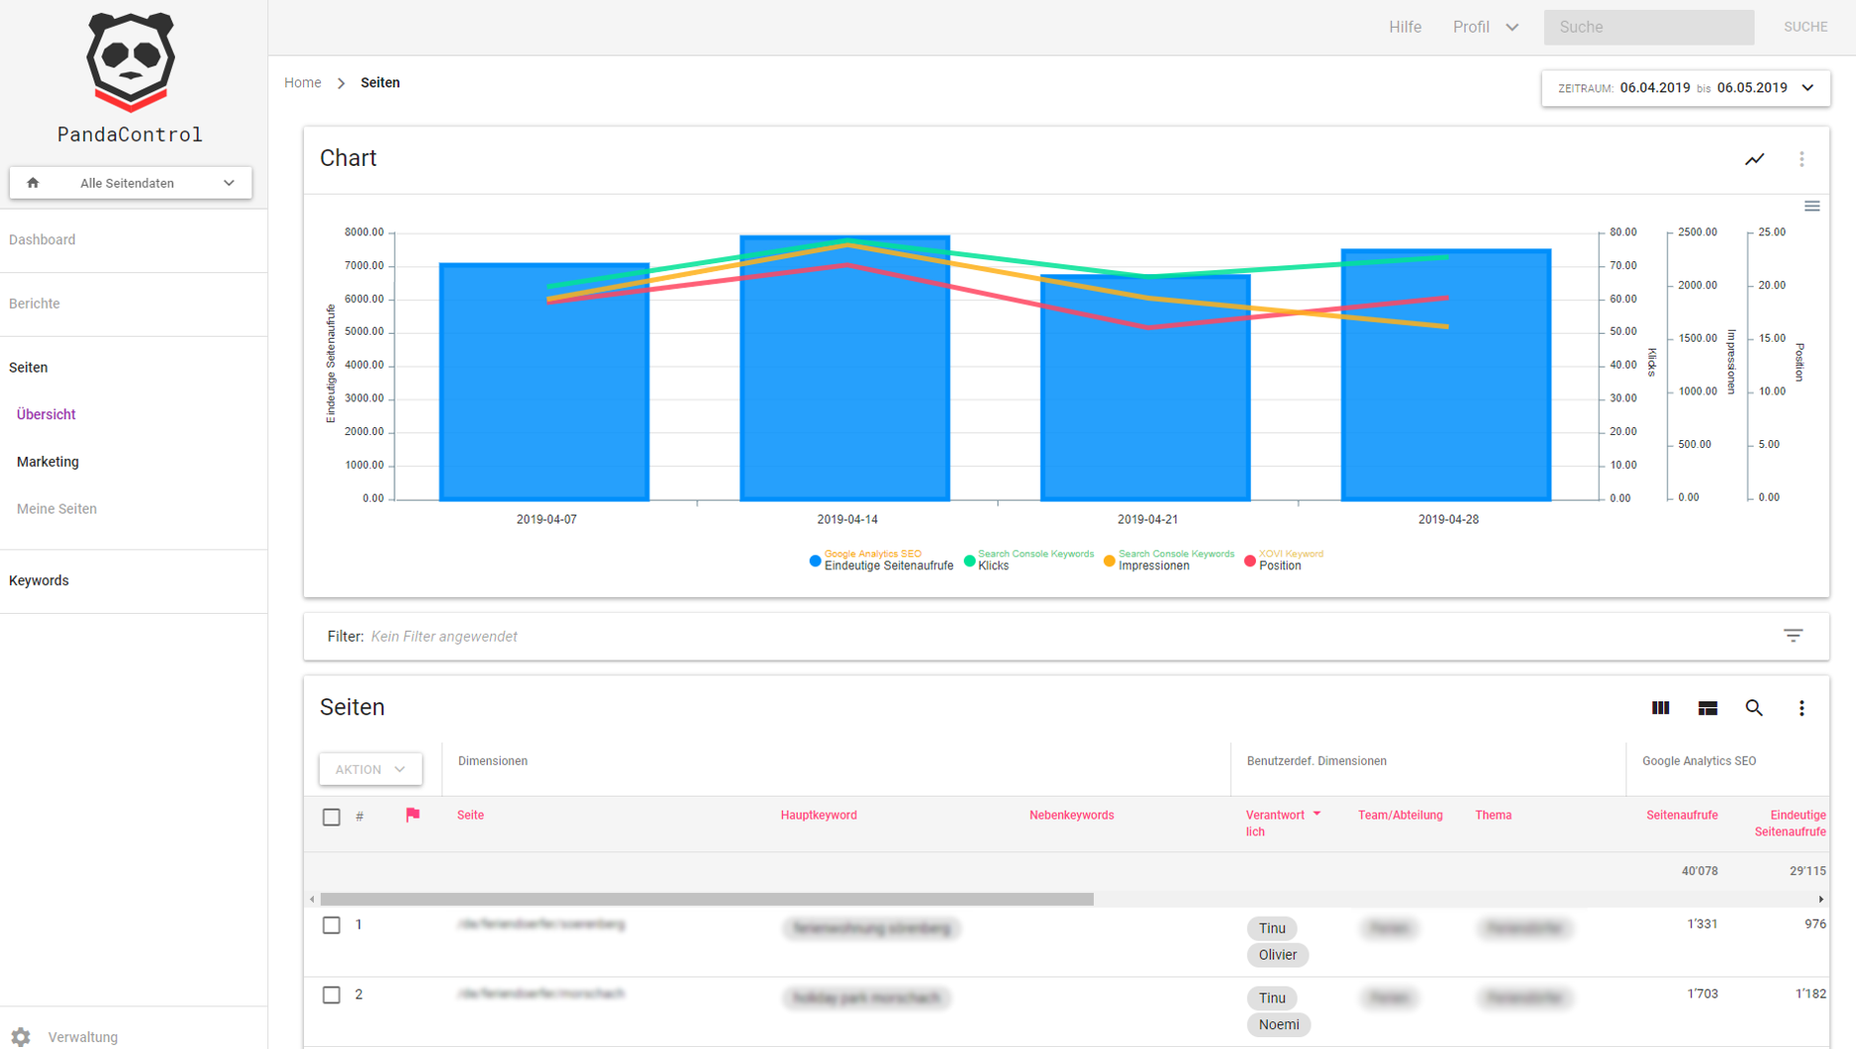Open Verwaltung settings link
Screen dimensions: 1856x1049
[x=82, y=1036]
